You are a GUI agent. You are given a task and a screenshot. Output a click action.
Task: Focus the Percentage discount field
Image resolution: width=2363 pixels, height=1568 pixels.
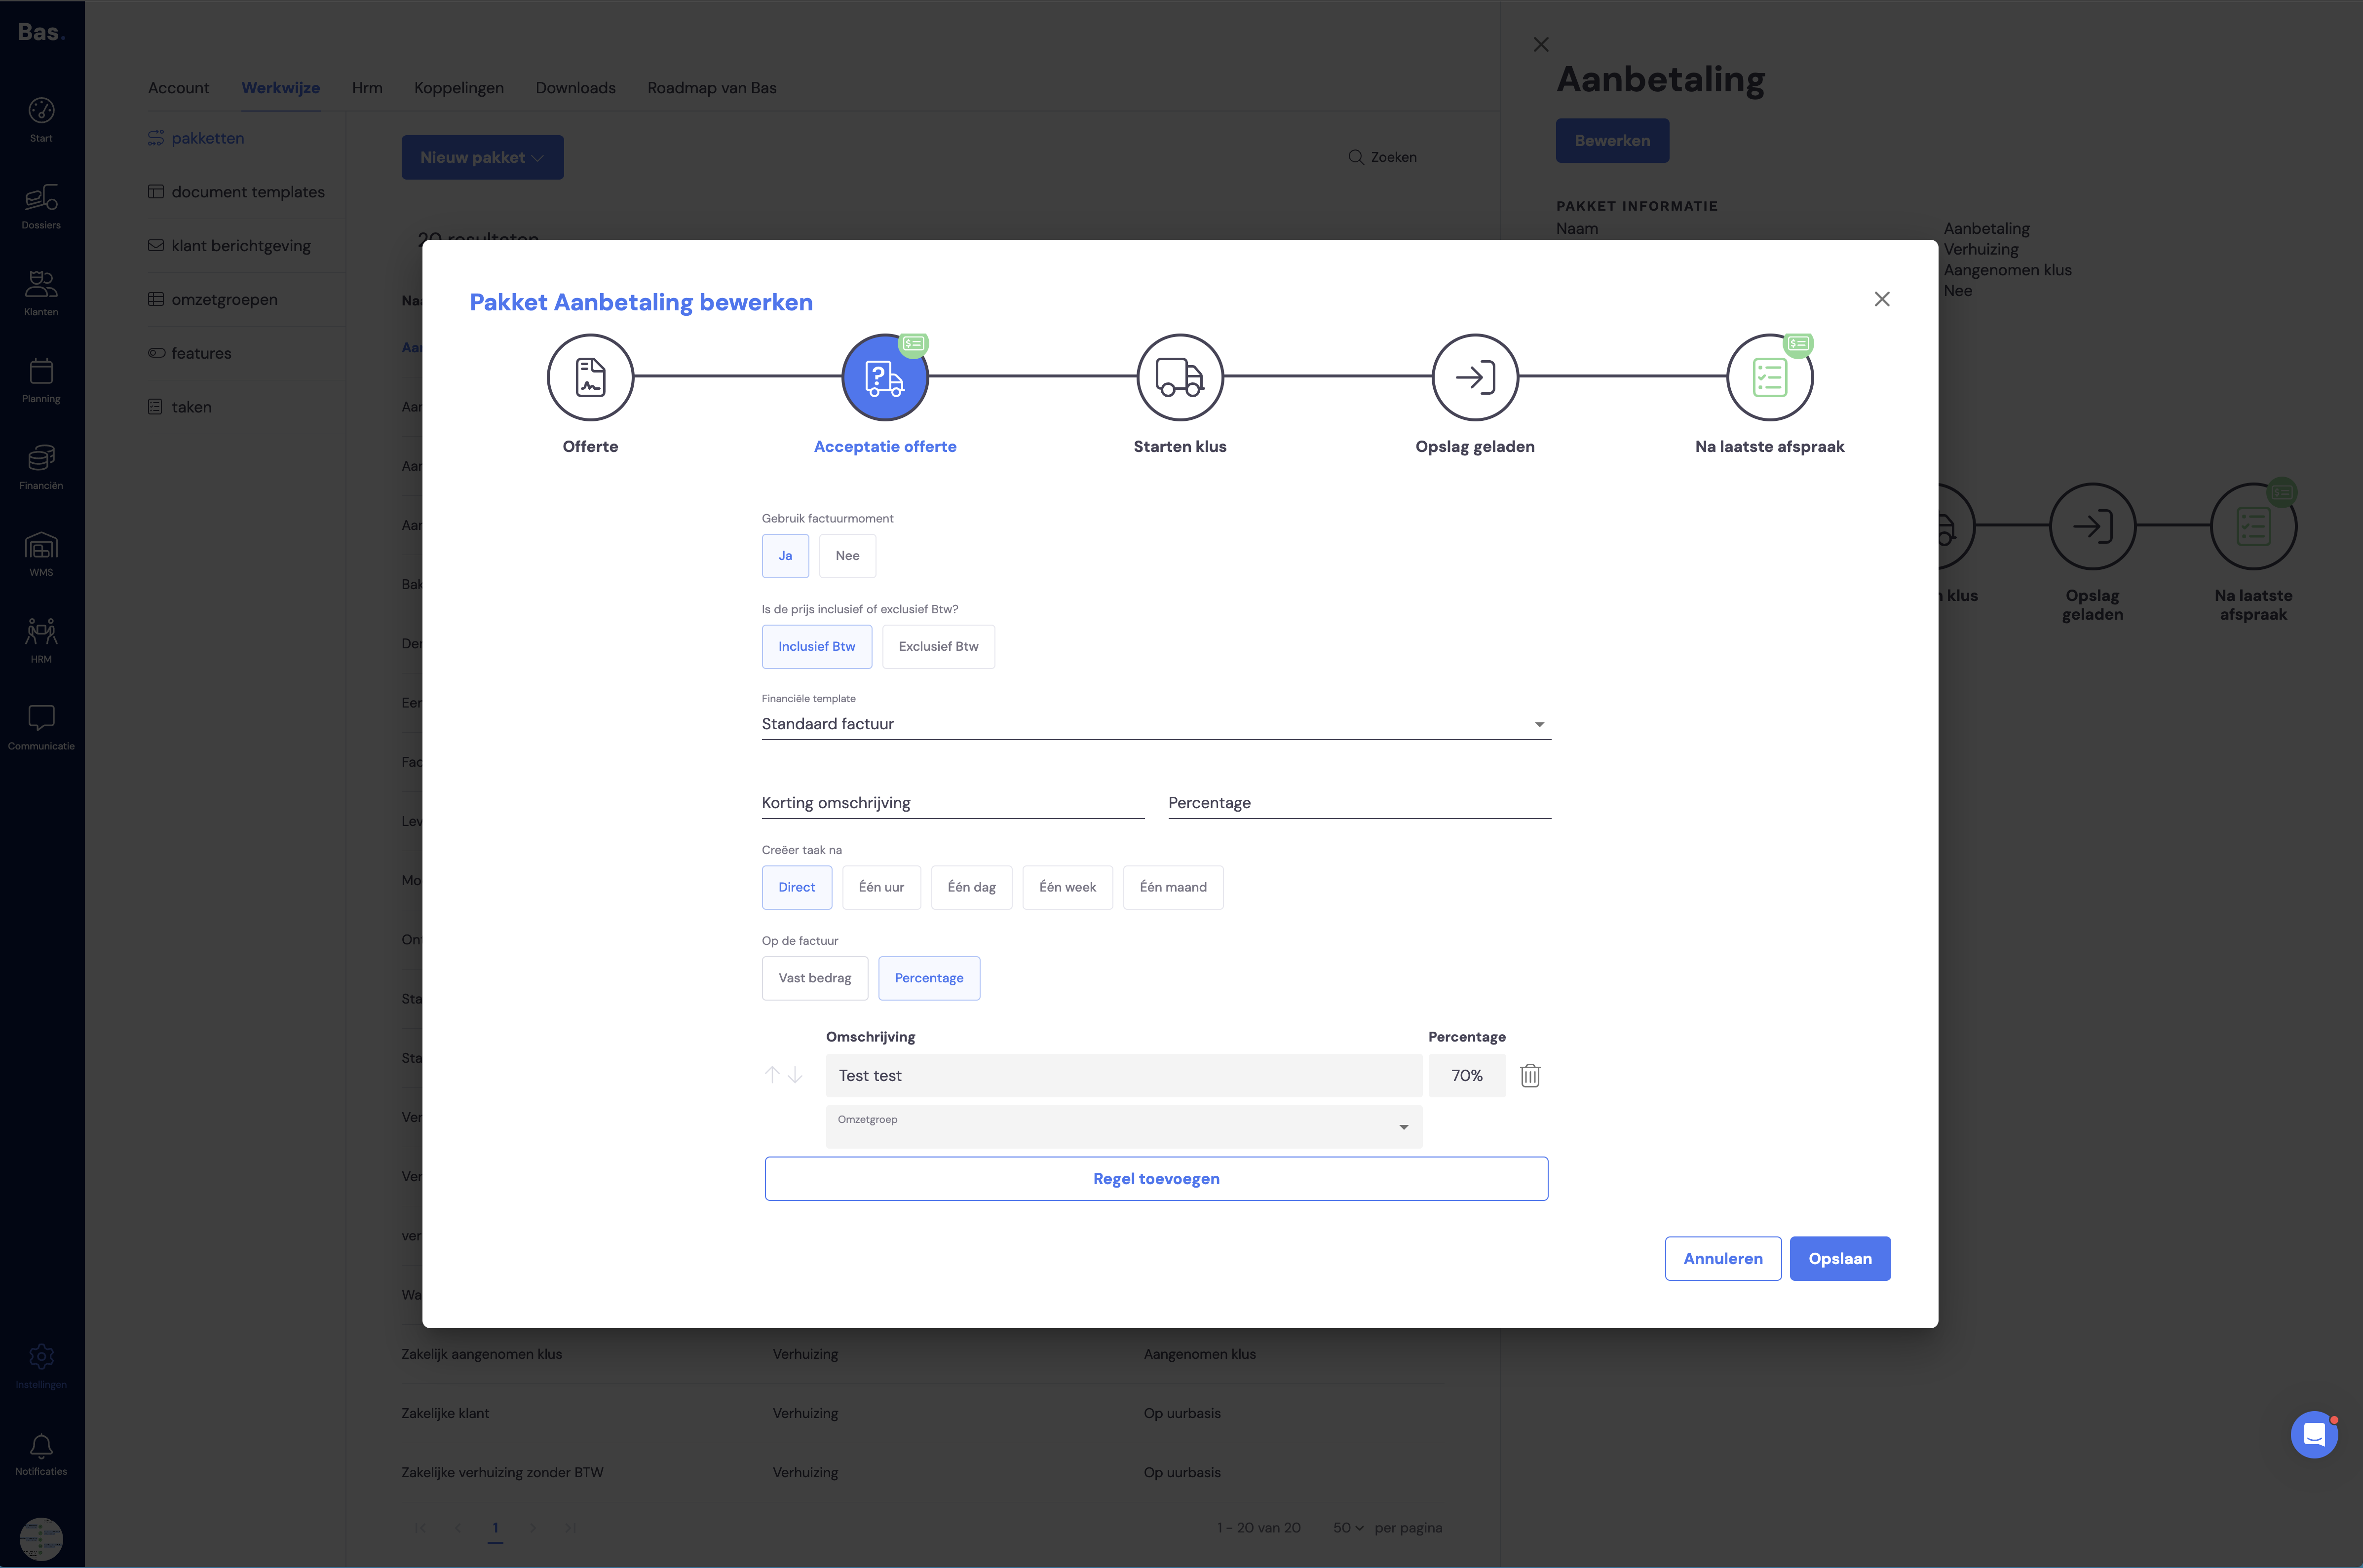pos(1360,803)
